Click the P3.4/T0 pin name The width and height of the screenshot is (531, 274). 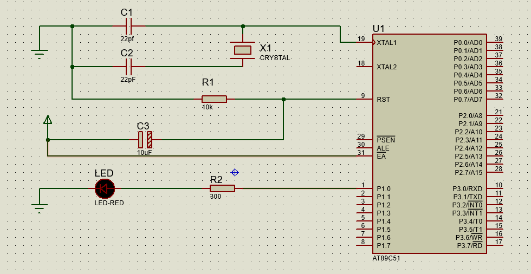tap(471, 221)
